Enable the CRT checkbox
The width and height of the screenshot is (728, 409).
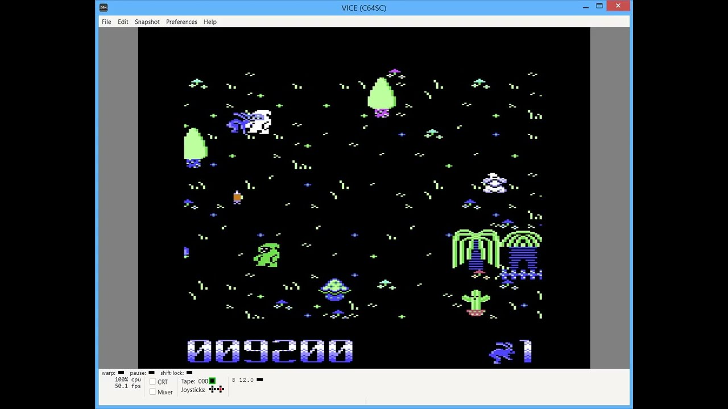152,382
